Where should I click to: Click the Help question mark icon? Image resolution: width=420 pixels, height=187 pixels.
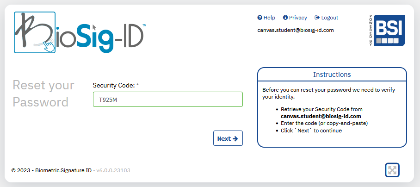[x=259, y=18]
